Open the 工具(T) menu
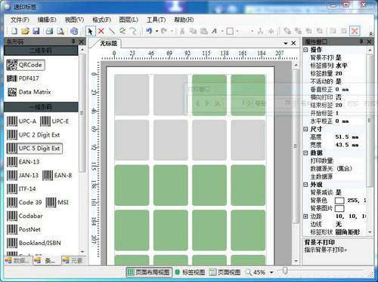Screen dimensions: 378x282 point(156,20)
